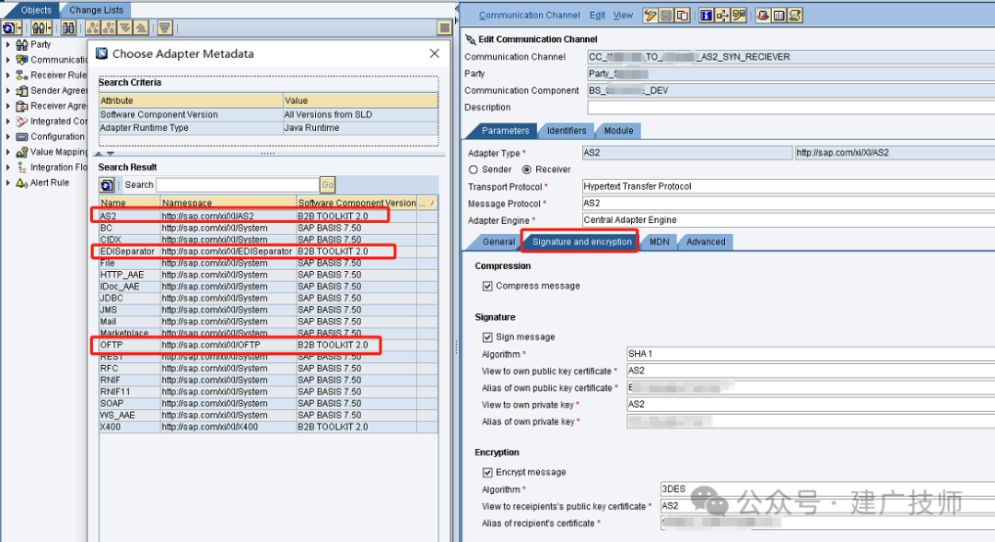Click the copy object icon in channel toolbar
The width and height of the screenshot is (995, 542).
[x=682, y=16]
